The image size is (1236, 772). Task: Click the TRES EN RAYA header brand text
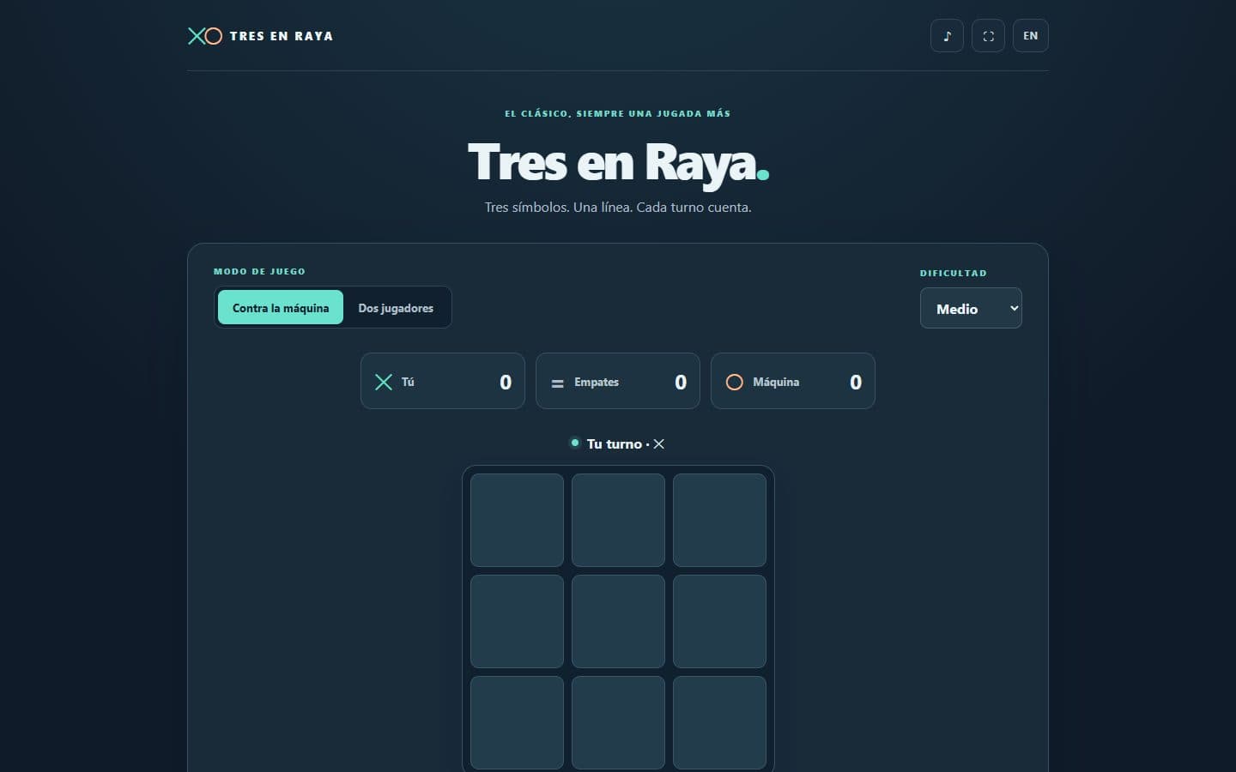[x=282, y=36]
